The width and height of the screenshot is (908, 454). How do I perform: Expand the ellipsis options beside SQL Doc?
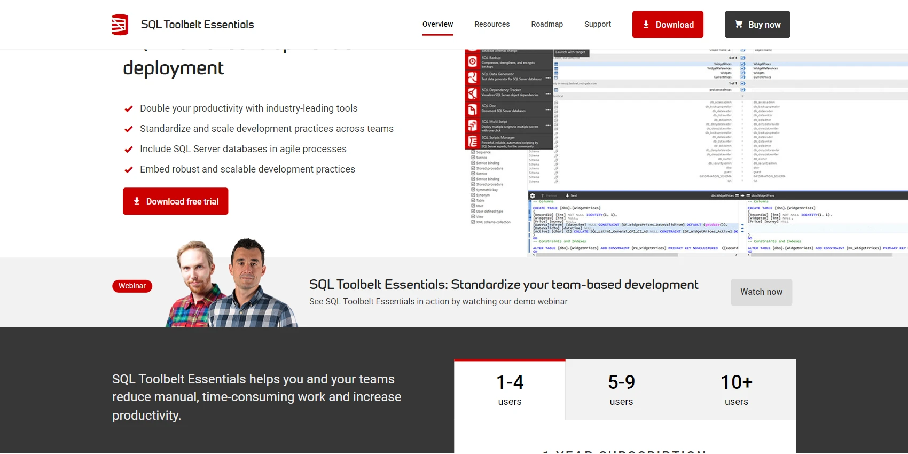pyautogui.click(x=548, y=109)
